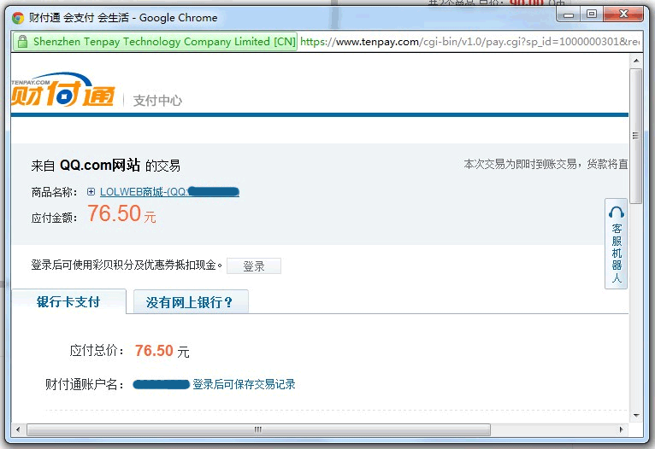Click the horizontal scrollbar thumb
Image resolution: width=655 pixels, height=449 pixels.
(x=257, y=429)
